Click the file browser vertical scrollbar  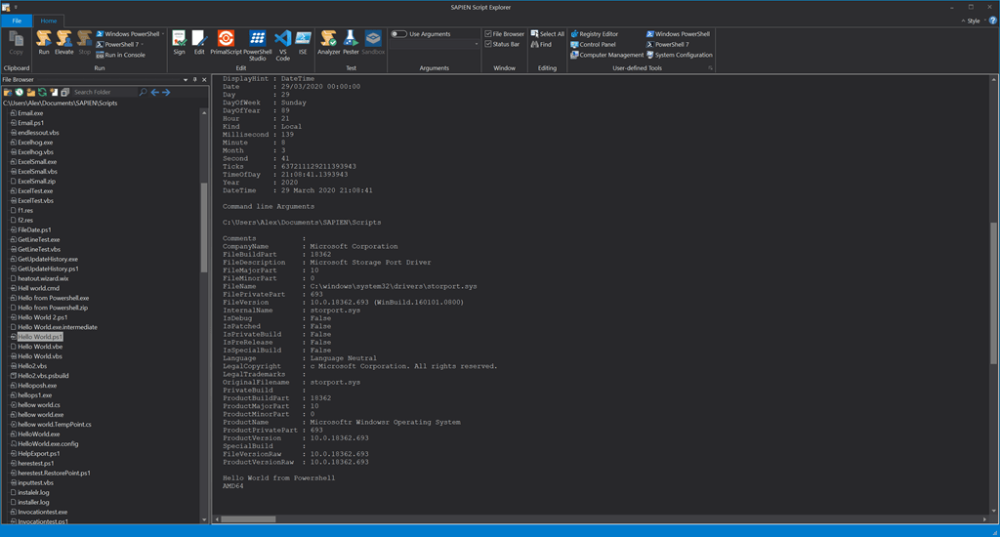click(x=204, y=227)
